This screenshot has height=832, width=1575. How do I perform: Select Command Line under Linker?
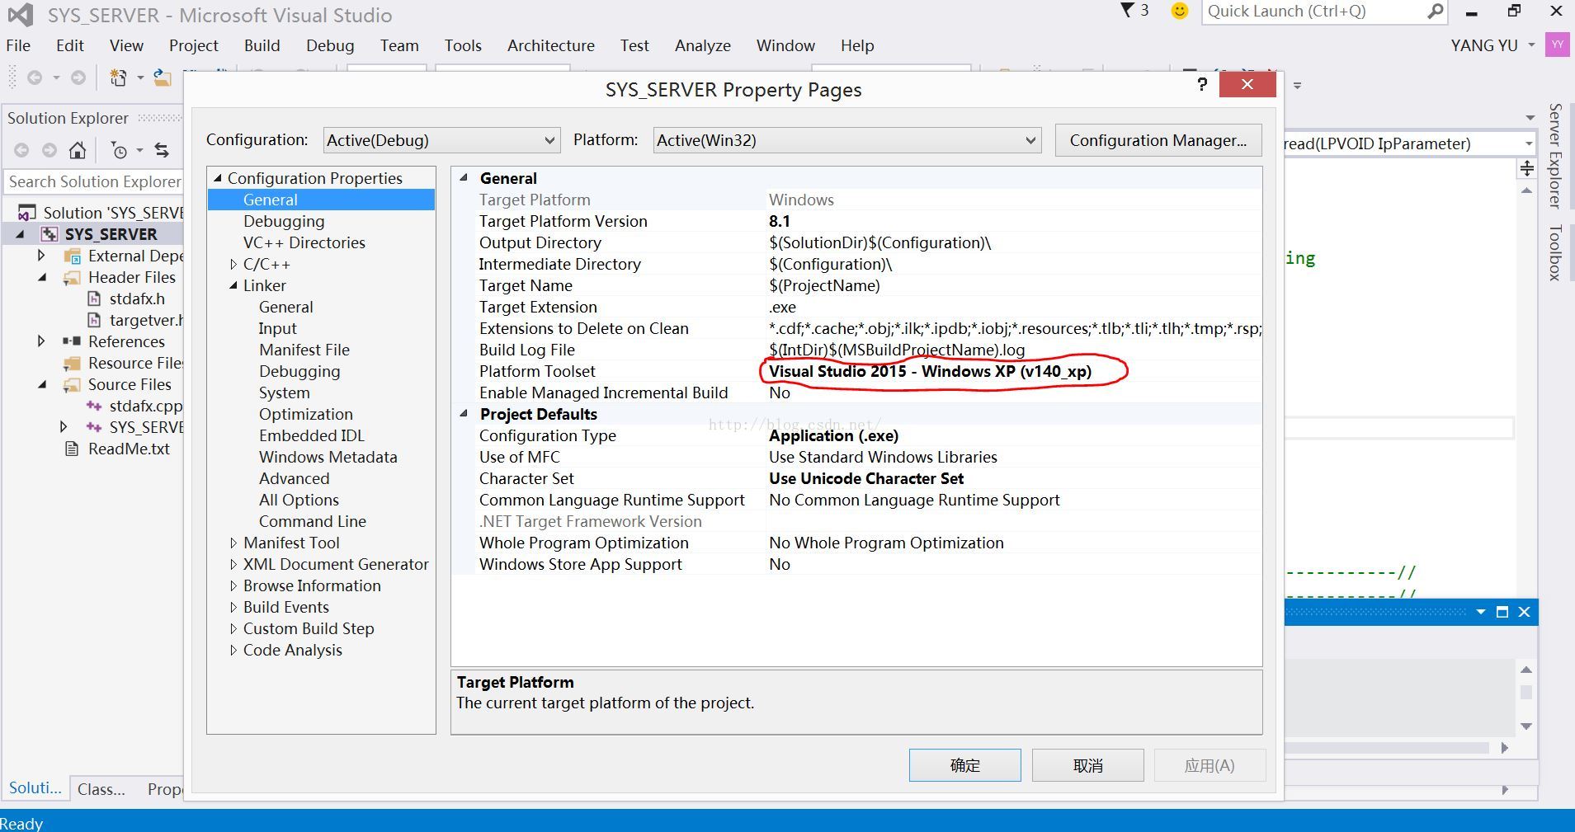313,521
